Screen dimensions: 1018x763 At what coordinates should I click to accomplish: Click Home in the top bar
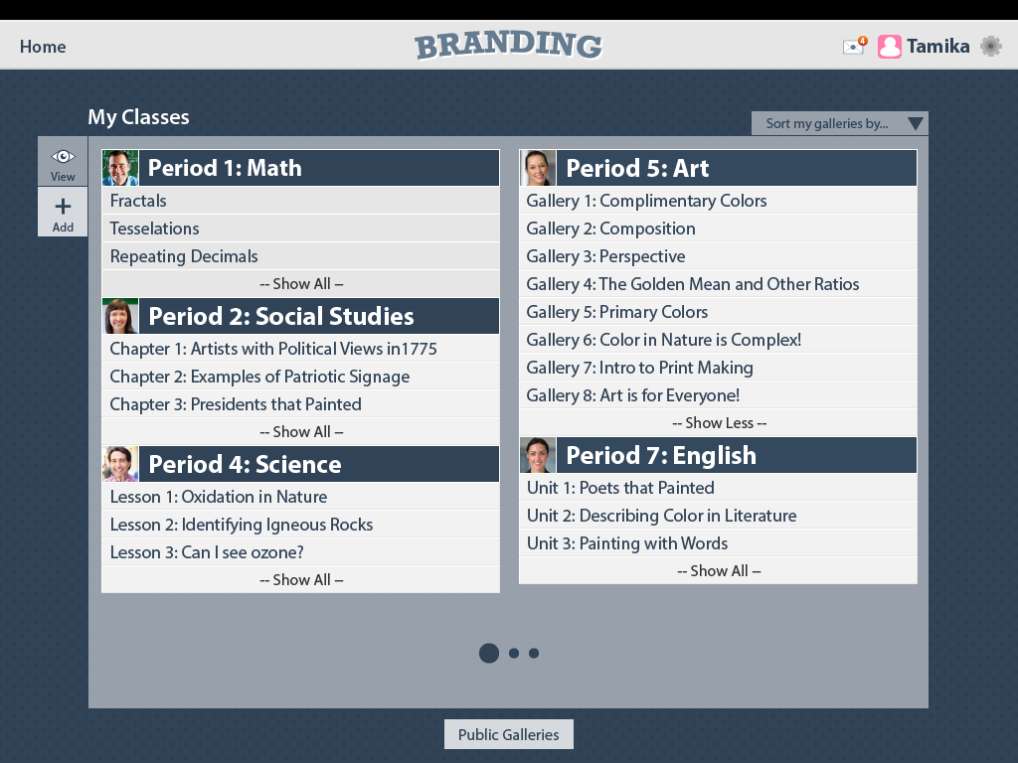click(x=43, y=47)
